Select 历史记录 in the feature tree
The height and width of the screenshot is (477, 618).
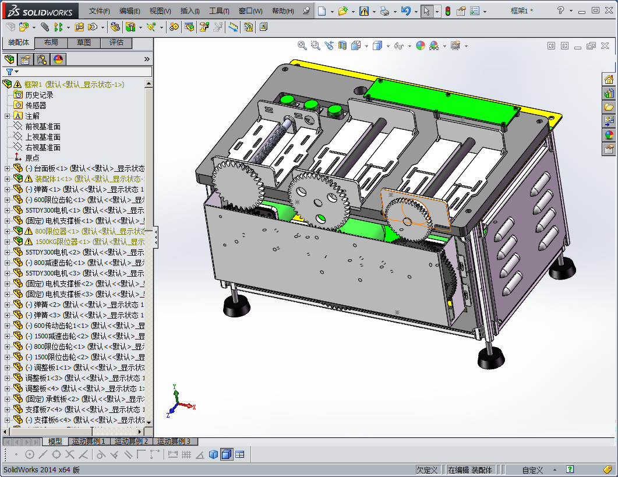[x=39, y=95]
